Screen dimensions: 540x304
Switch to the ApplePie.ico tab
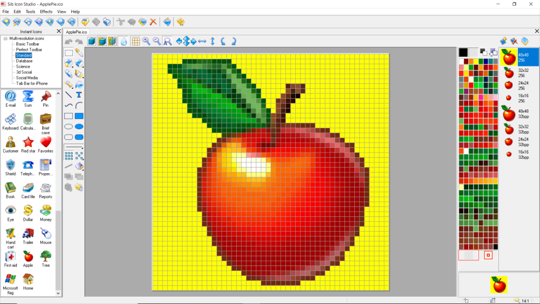coord(76,32)
